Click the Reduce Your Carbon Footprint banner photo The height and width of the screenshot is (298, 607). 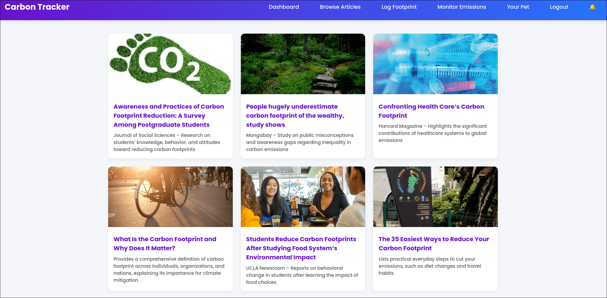tap(435, 197)
